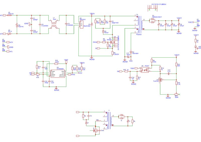201x142 pixels.
Task: Select capacitor C17 100uF
Action: [x=128, y=57]
